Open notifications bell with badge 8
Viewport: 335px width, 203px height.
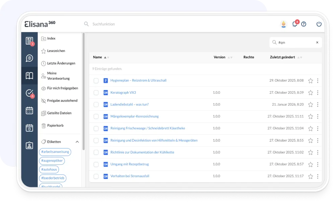point(295,24)
